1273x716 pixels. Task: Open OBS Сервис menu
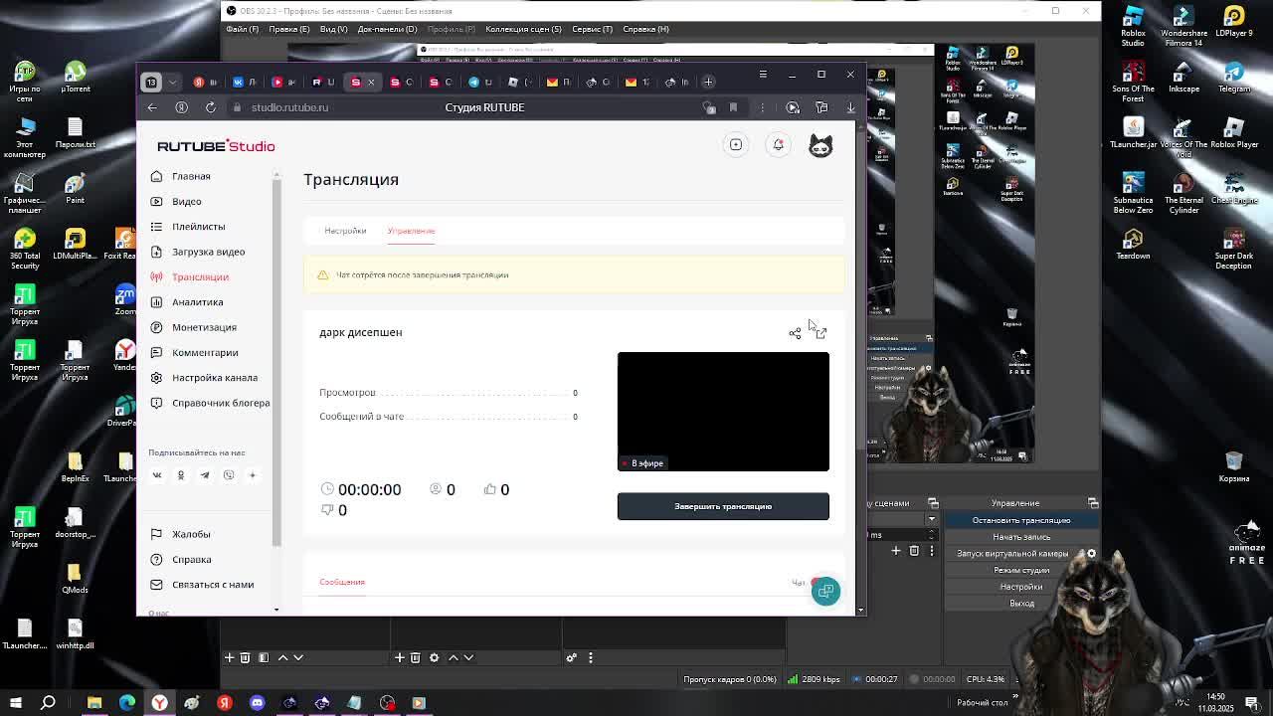click(592, 29)
